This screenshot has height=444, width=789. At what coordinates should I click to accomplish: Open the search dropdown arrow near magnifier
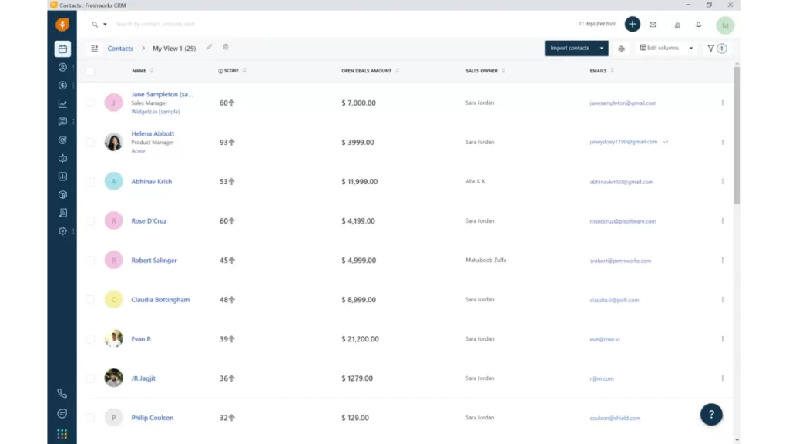(x=106, y=25)
